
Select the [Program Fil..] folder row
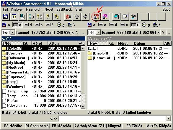41,72
